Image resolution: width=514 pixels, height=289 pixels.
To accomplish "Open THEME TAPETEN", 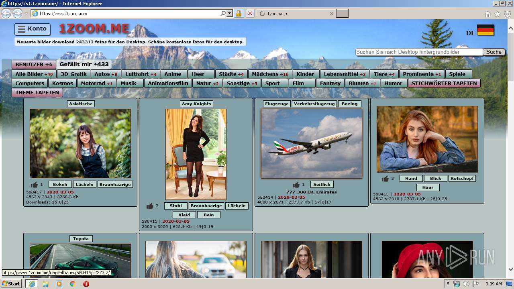I will click(37, 92).
